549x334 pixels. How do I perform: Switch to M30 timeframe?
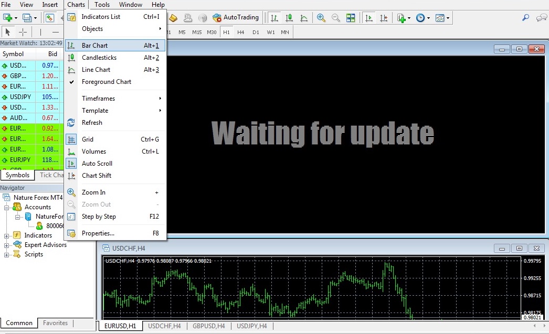click(x=212, y=32)
